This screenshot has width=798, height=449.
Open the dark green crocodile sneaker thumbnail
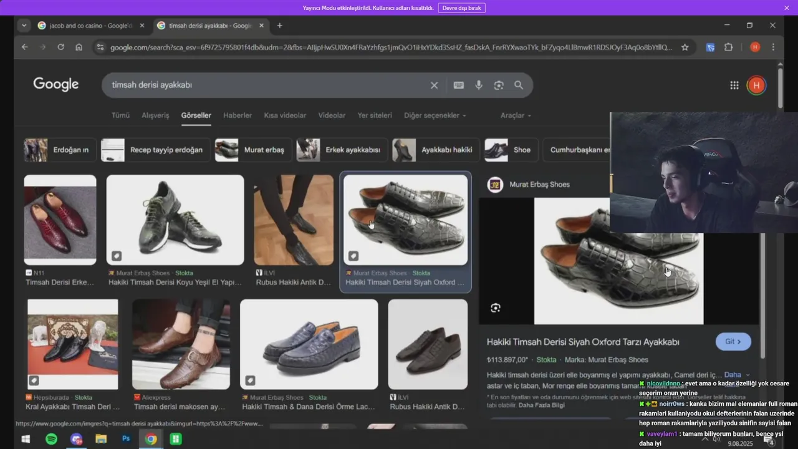[x=175, y=220]
